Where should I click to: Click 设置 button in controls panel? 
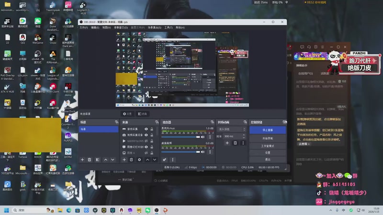pyautogui.click(x=268, y=152)
